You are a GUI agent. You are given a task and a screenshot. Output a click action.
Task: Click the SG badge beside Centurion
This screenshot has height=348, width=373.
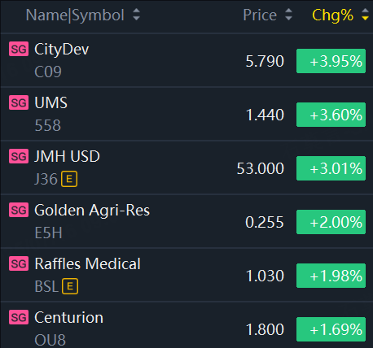[x=19, y=317]
